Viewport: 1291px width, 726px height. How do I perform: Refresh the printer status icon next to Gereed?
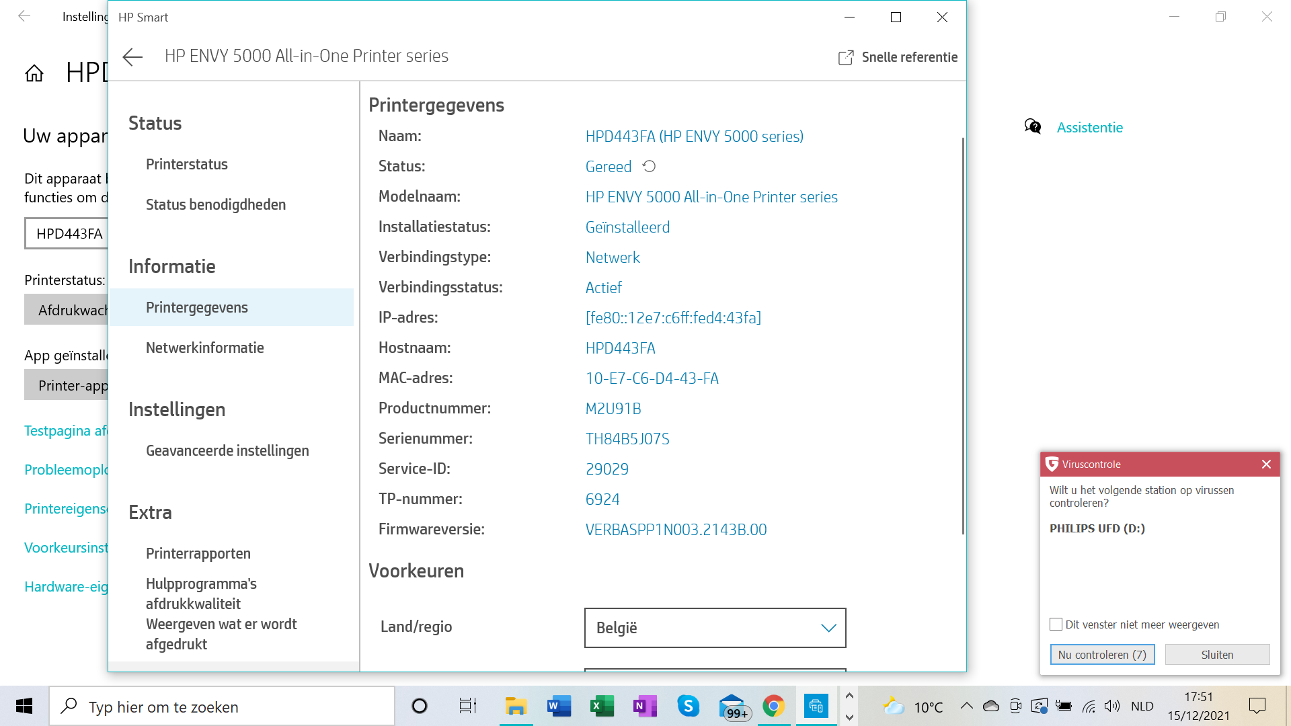pyautogui.click(x=649, y=166)
